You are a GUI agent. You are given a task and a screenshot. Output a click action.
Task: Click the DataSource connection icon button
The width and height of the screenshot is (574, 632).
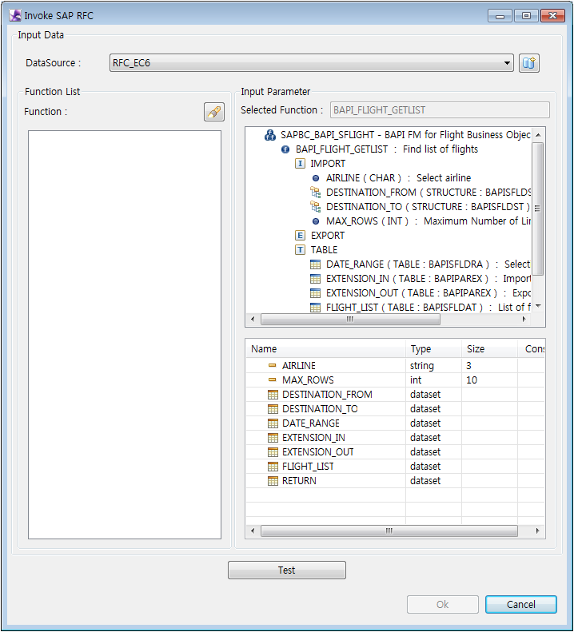coord(529,63)
